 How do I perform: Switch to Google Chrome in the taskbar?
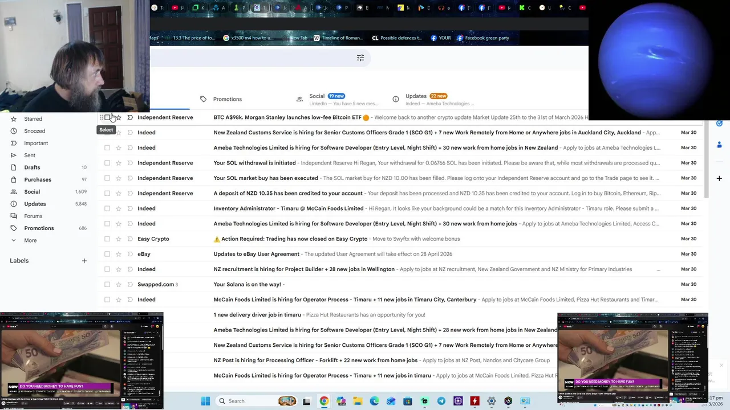click(x=324, y=401)
